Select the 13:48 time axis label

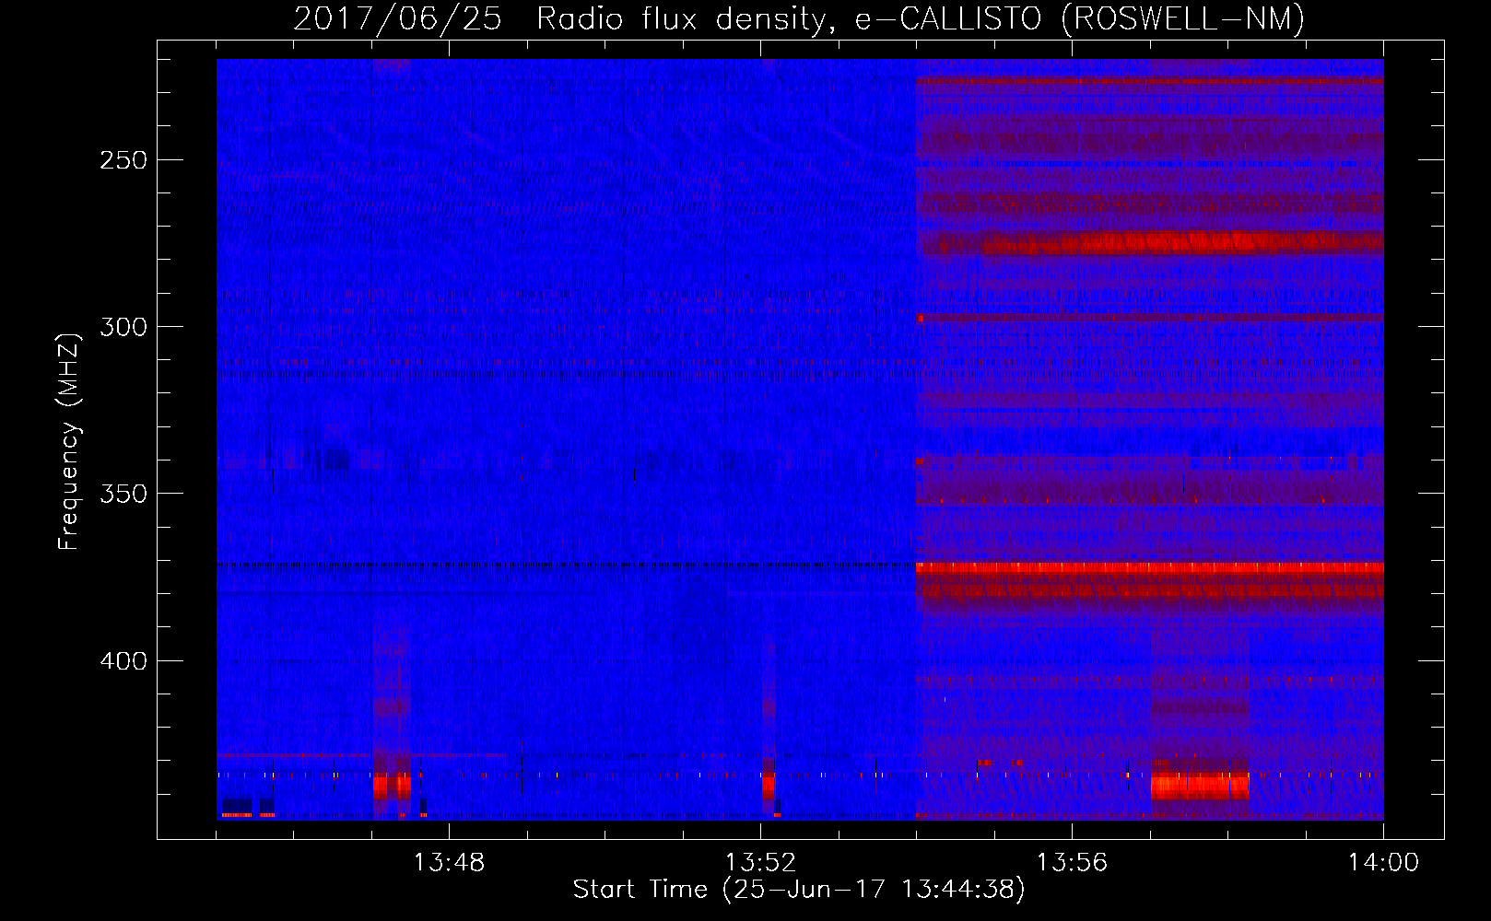click(449, 863)
